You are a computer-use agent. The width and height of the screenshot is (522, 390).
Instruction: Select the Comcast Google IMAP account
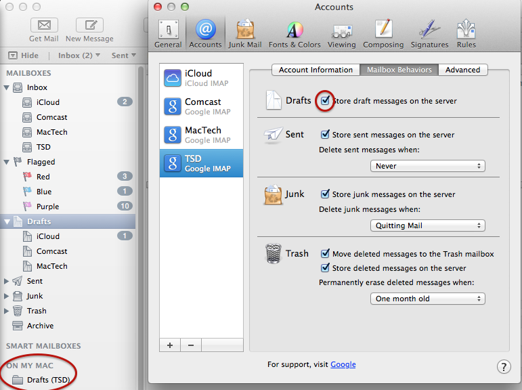pos(201,106)
